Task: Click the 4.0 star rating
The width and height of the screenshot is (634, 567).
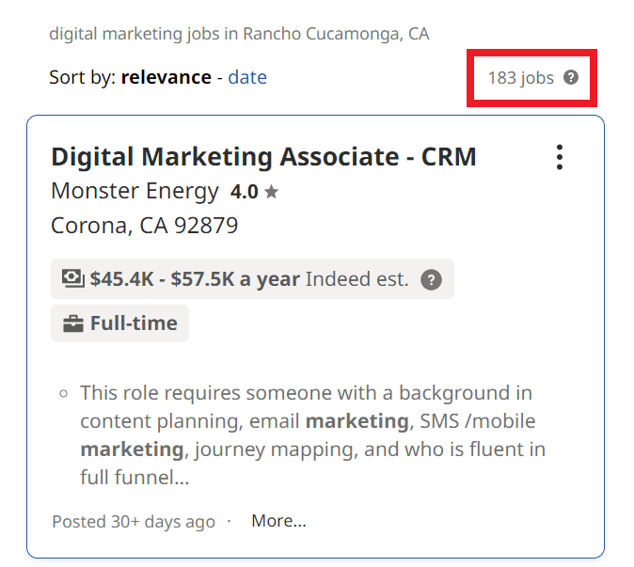Action: 254,192
